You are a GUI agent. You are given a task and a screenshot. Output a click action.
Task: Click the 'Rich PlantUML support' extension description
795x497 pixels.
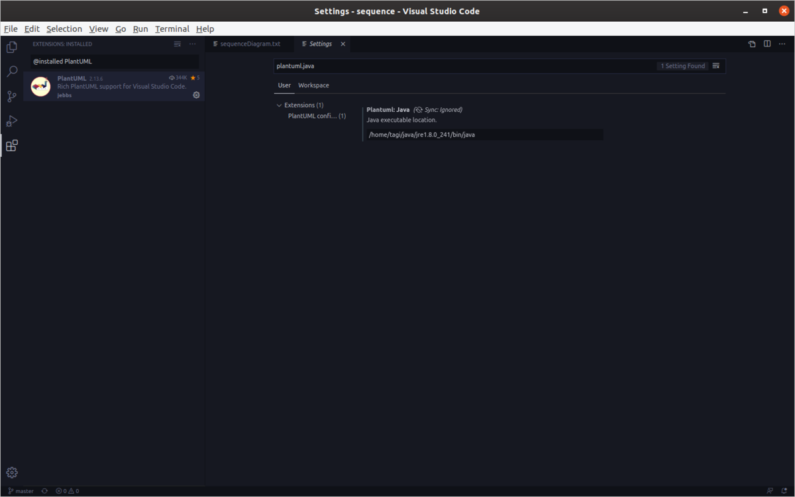coord(122,87)
